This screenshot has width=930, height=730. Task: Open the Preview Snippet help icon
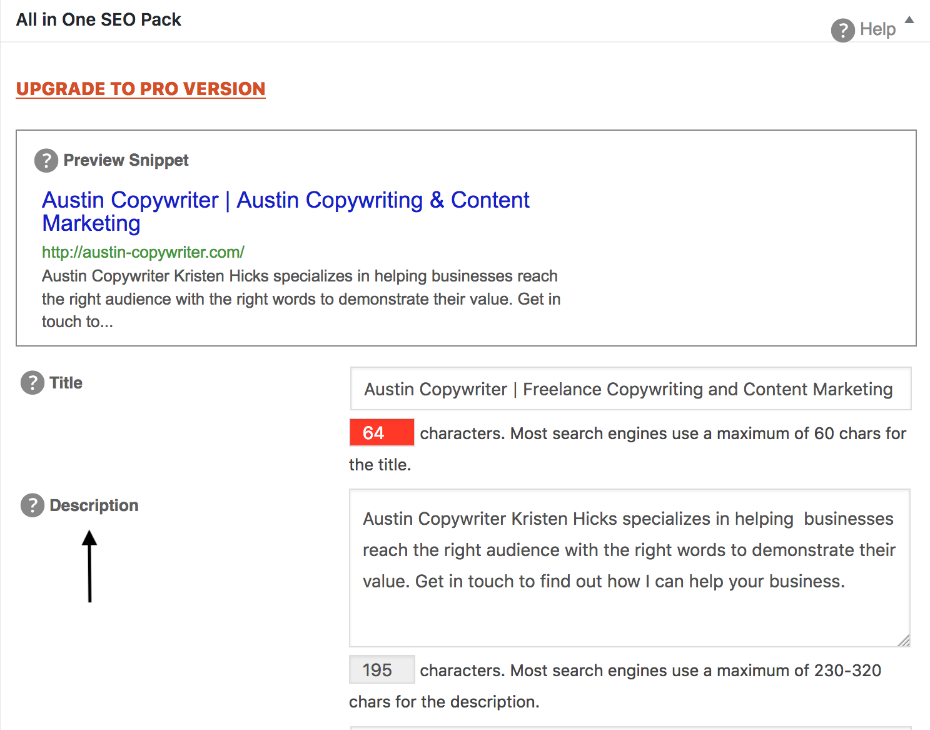pos(46,160)
